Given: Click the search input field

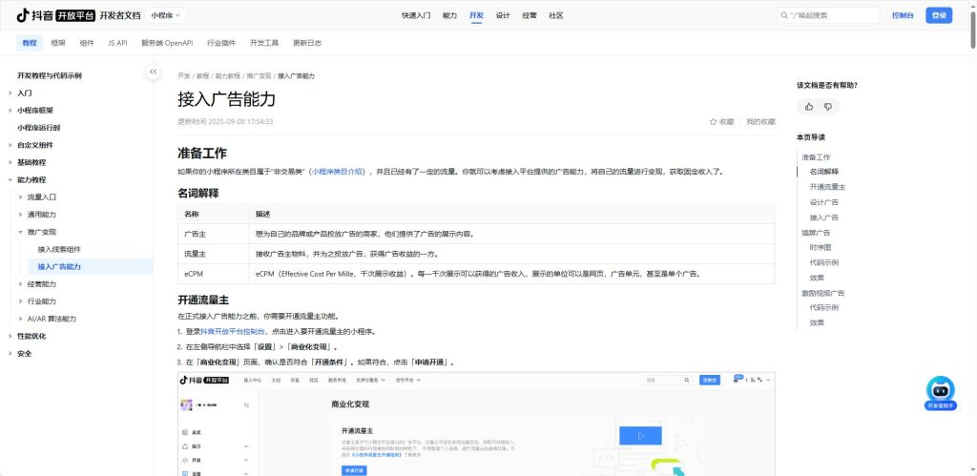Looking at the screenshot, I should [829, 15].
